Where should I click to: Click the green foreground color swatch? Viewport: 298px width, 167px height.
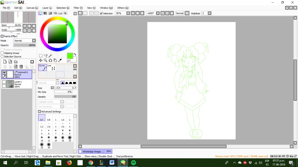click(x=70, y=56)
